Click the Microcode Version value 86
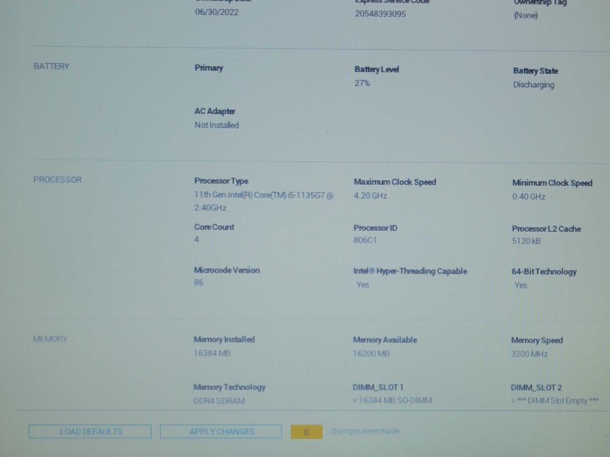The height and width of the screenshot is (457, 610). coord(199,282)
